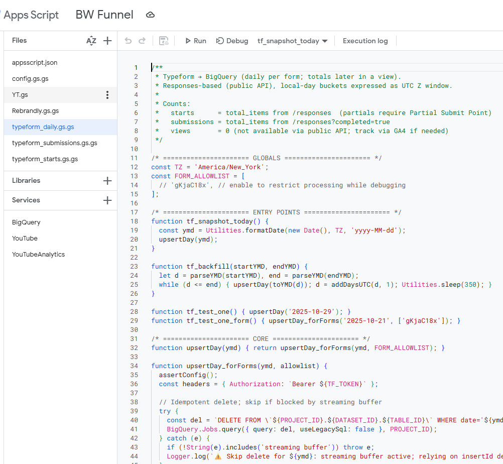Run the selected function

coord(196,41)
